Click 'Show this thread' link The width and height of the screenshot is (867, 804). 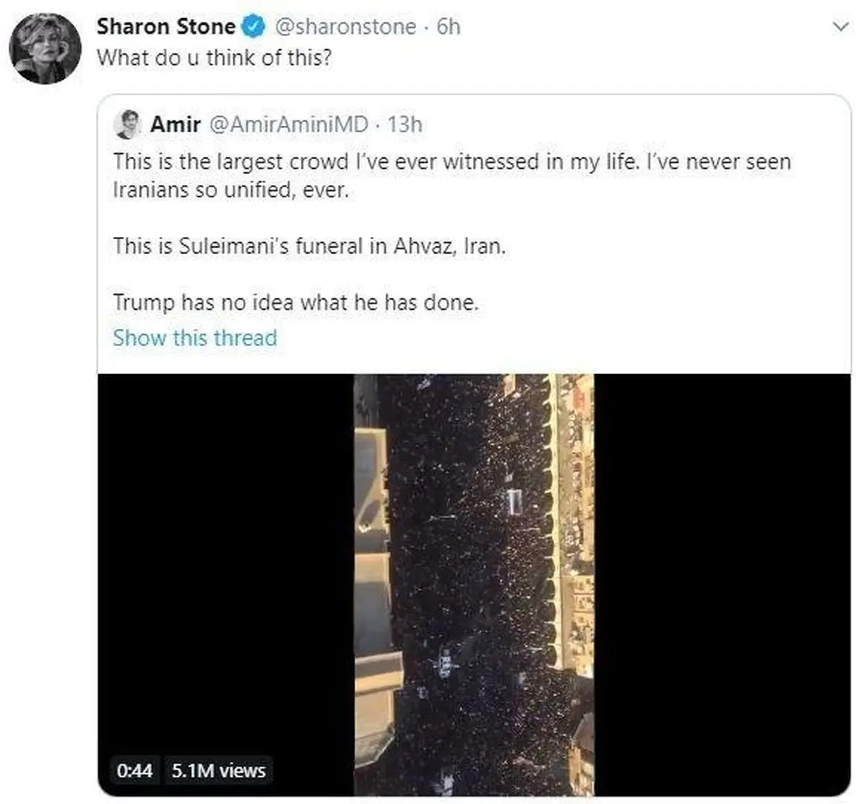click(x=194, y=337)
